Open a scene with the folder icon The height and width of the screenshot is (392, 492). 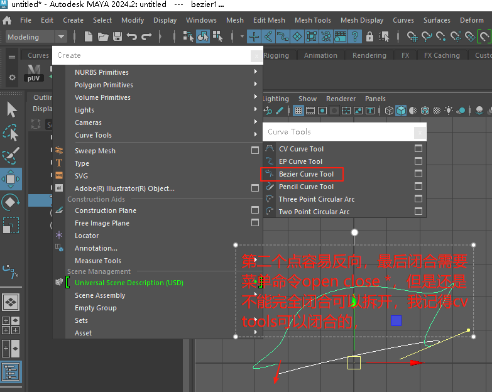click(103, 36)
